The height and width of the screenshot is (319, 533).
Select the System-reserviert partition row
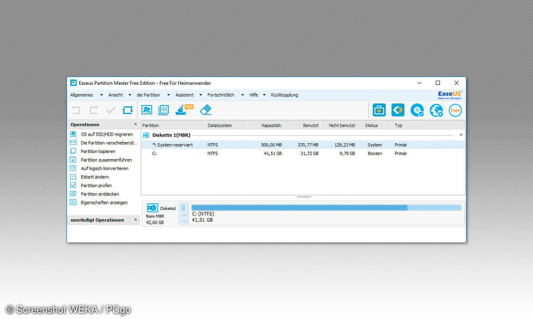point(303,145)
